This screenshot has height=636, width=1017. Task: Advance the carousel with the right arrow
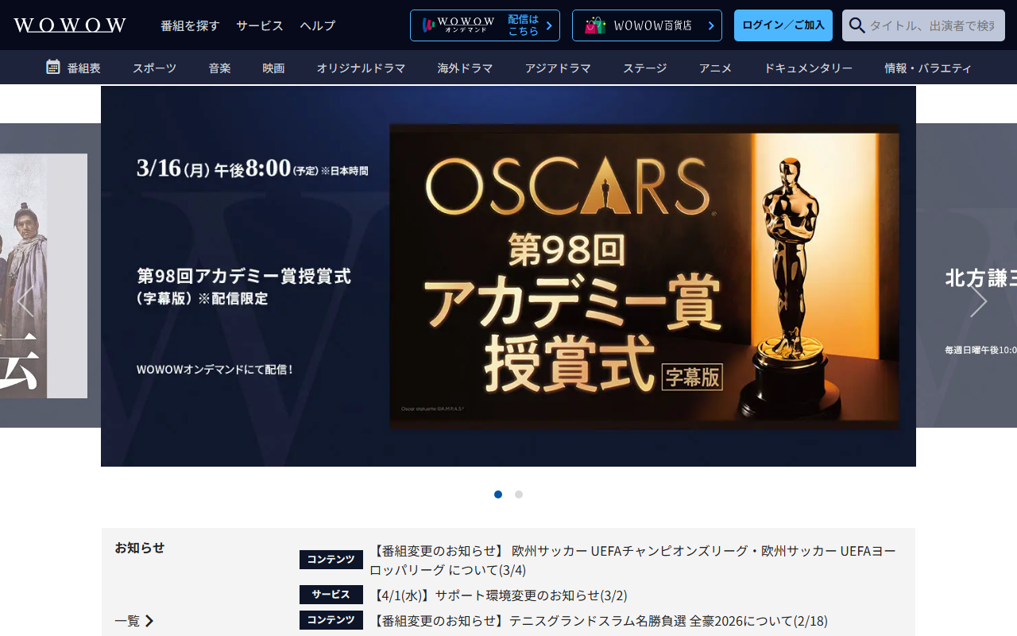pyautogui.click(x=978, y=301)
